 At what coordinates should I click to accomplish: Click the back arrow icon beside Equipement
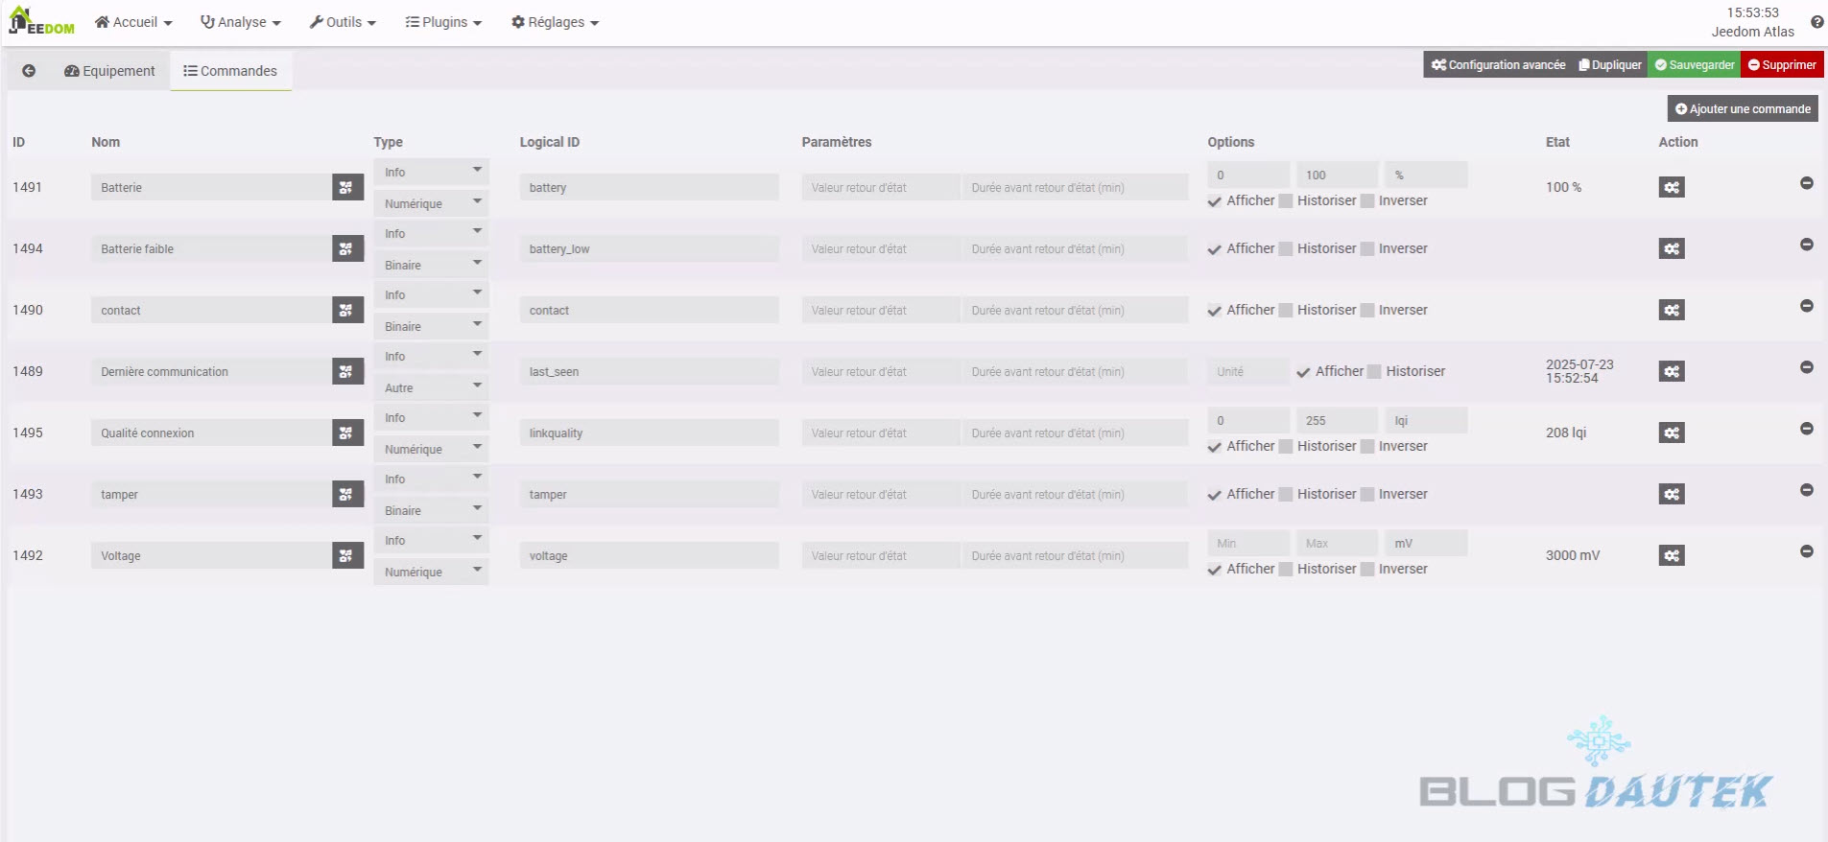point(29,71)
